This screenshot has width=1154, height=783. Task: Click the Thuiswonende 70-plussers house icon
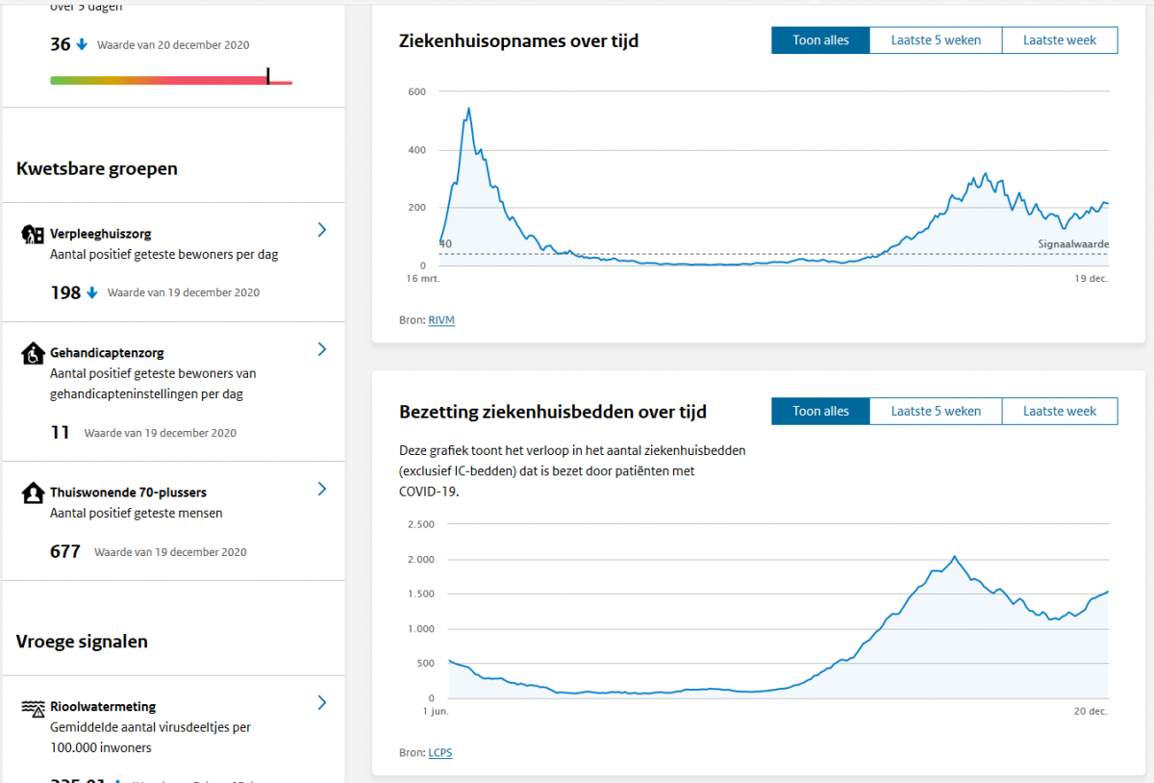pyautogui.click(x=33, y=493)
